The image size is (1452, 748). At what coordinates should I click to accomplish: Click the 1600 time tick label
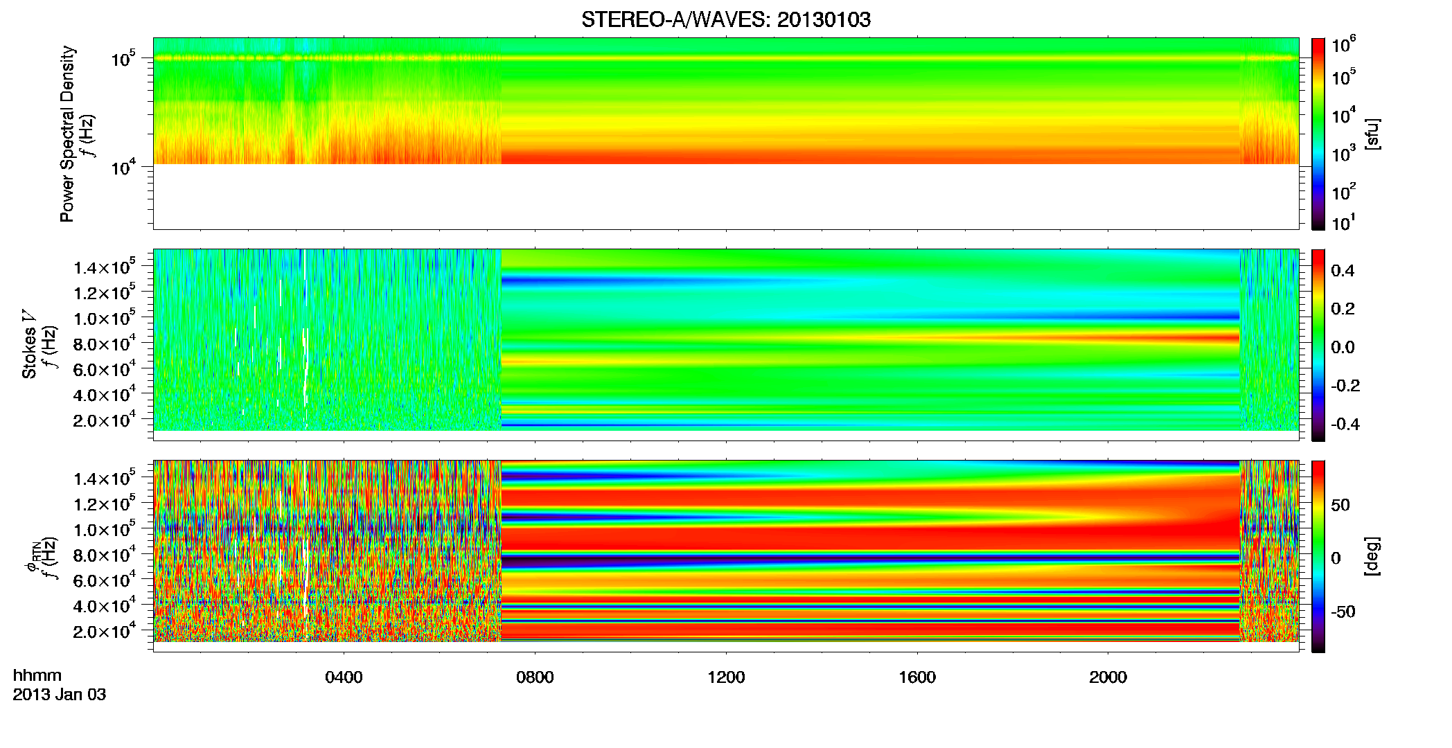click(917, 677)
